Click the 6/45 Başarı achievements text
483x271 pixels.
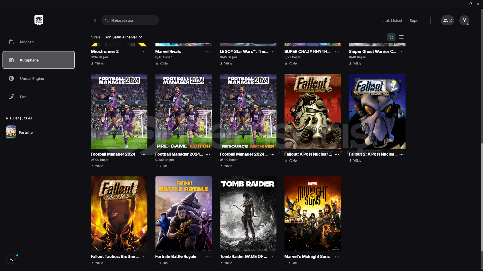[x=228, y=57]
